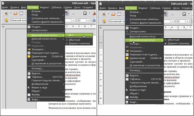Image resolution: width=194 pixels, height=116 pixels.
Task: Click Видео и звук icon in left menu
Action: (29, 87)
